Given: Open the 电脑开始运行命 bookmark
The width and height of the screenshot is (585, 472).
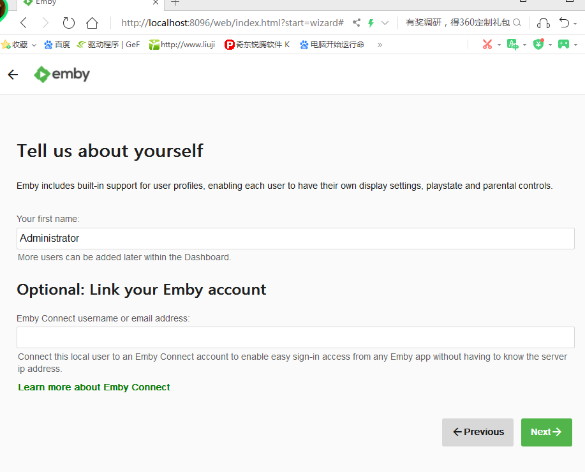Looking at the screenshot, I should click(332, 45).
